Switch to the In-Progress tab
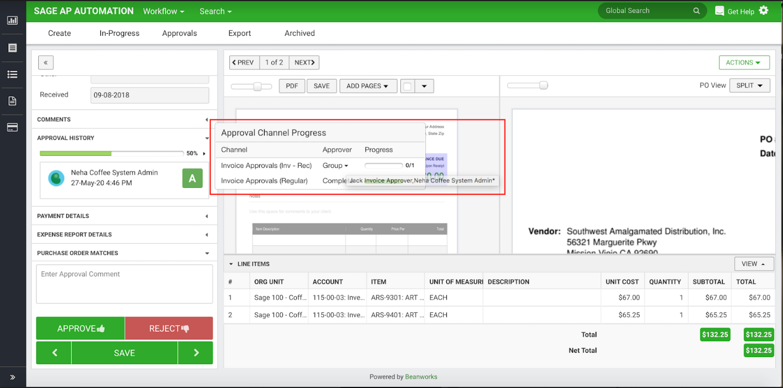783x388 pixels. coord(120,33)
